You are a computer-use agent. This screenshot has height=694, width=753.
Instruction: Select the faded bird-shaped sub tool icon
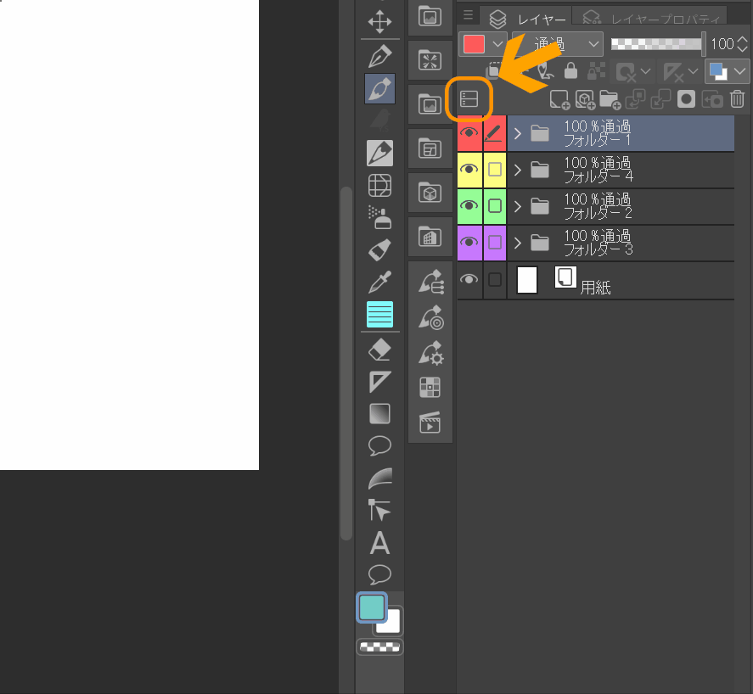pyautogui.click(x=379, y=121)
